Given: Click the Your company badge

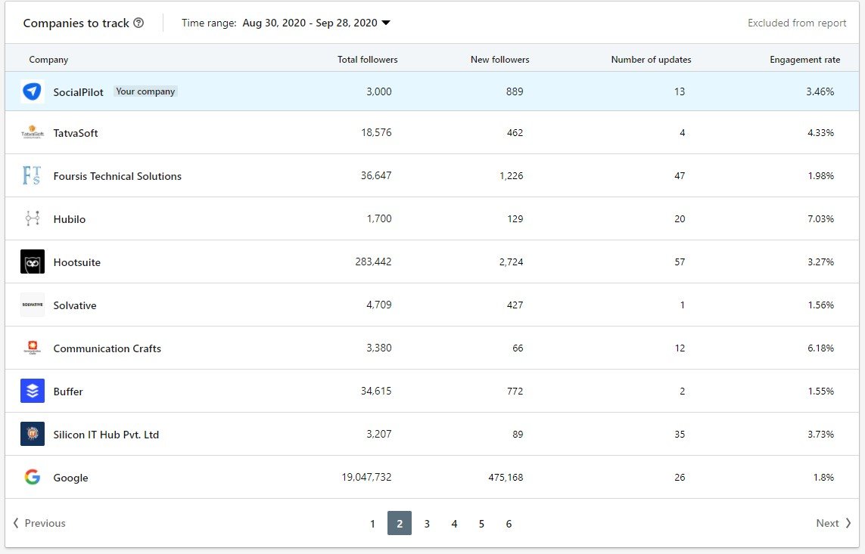Looking at the screenshot, I should coord(145,91).
